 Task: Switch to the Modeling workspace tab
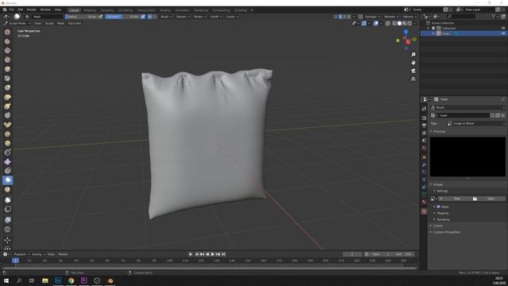click(90, 10)
